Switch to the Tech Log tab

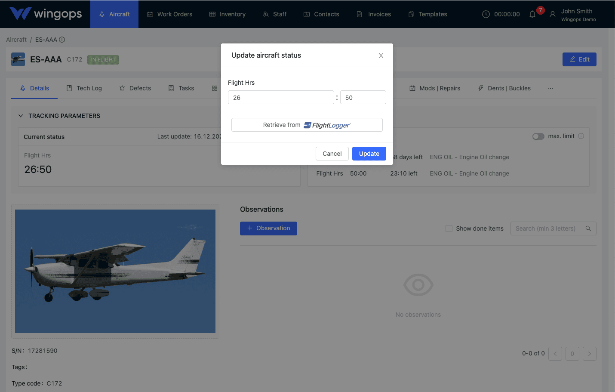point(89,88)
